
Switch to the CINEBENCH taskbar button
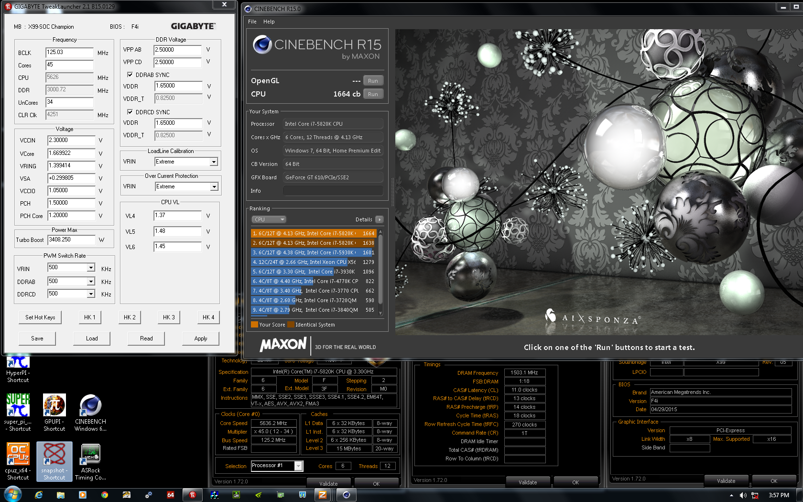tap(347, 495)
